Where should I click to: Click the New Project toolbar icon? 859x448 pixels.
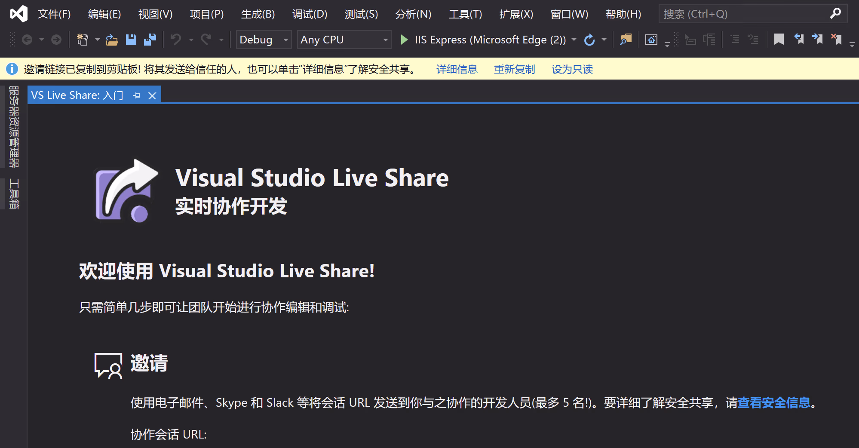pyautogui.click(x=82, y=40)
